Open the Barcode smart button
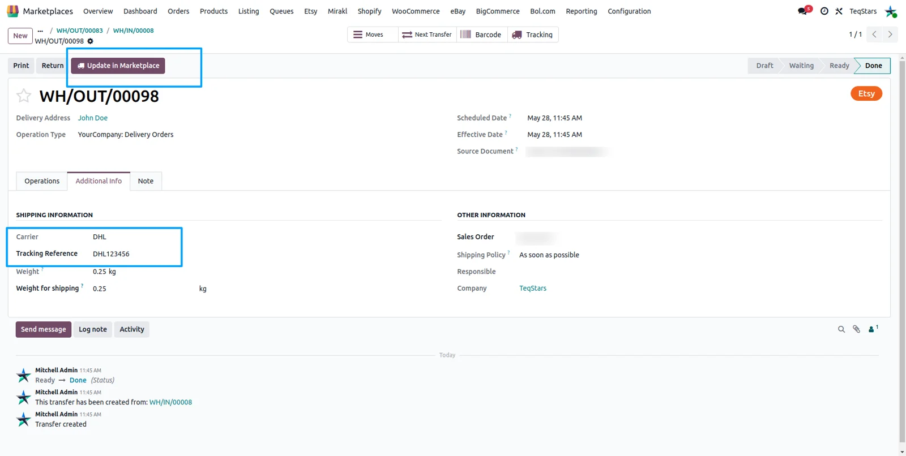Viewport: 906px width, 456px height. pyautogui.click(x=481, y=35)
